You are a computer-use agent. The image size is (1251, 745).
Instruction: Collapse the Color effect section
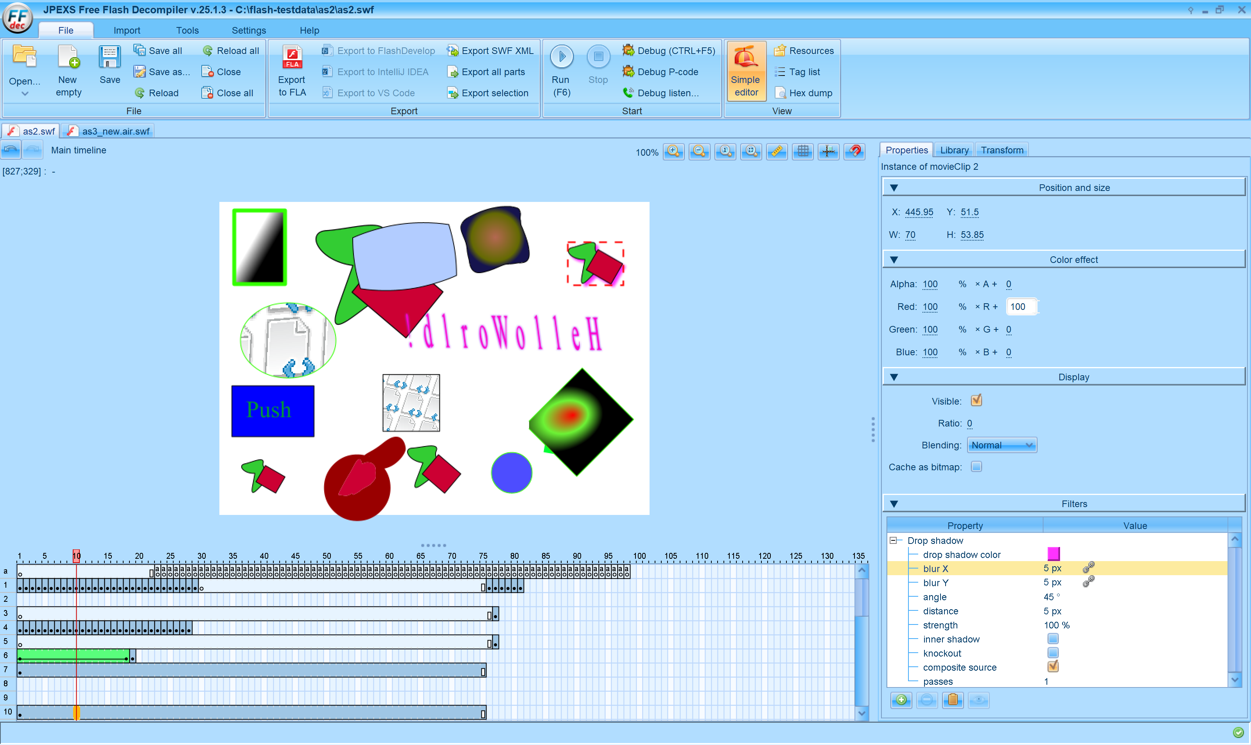click(893, 259)
